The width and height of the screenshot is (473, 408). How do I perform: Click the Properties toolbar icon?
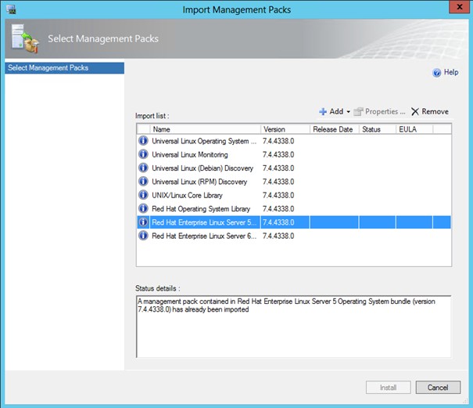[x=358, y=111]
